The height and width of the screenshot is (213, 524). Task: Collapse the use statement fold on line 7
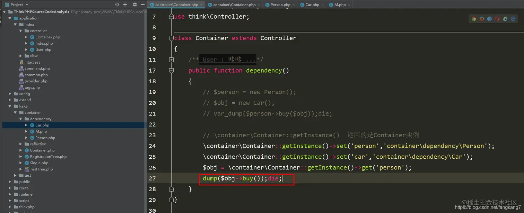pyautogui.click(x=171, y=17)
